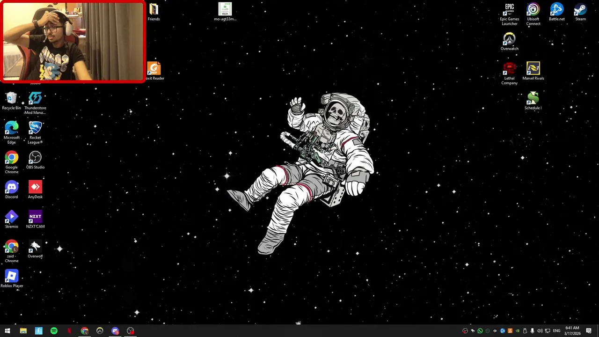Open the Recycle Bin desktop icon
Viewport: 599px width, 337px height.
[x=11, y=101]
